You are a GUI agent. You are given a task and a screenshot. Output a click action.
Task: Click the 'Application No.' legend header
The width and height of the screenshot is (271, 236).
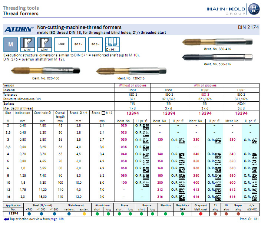point(13,207)
